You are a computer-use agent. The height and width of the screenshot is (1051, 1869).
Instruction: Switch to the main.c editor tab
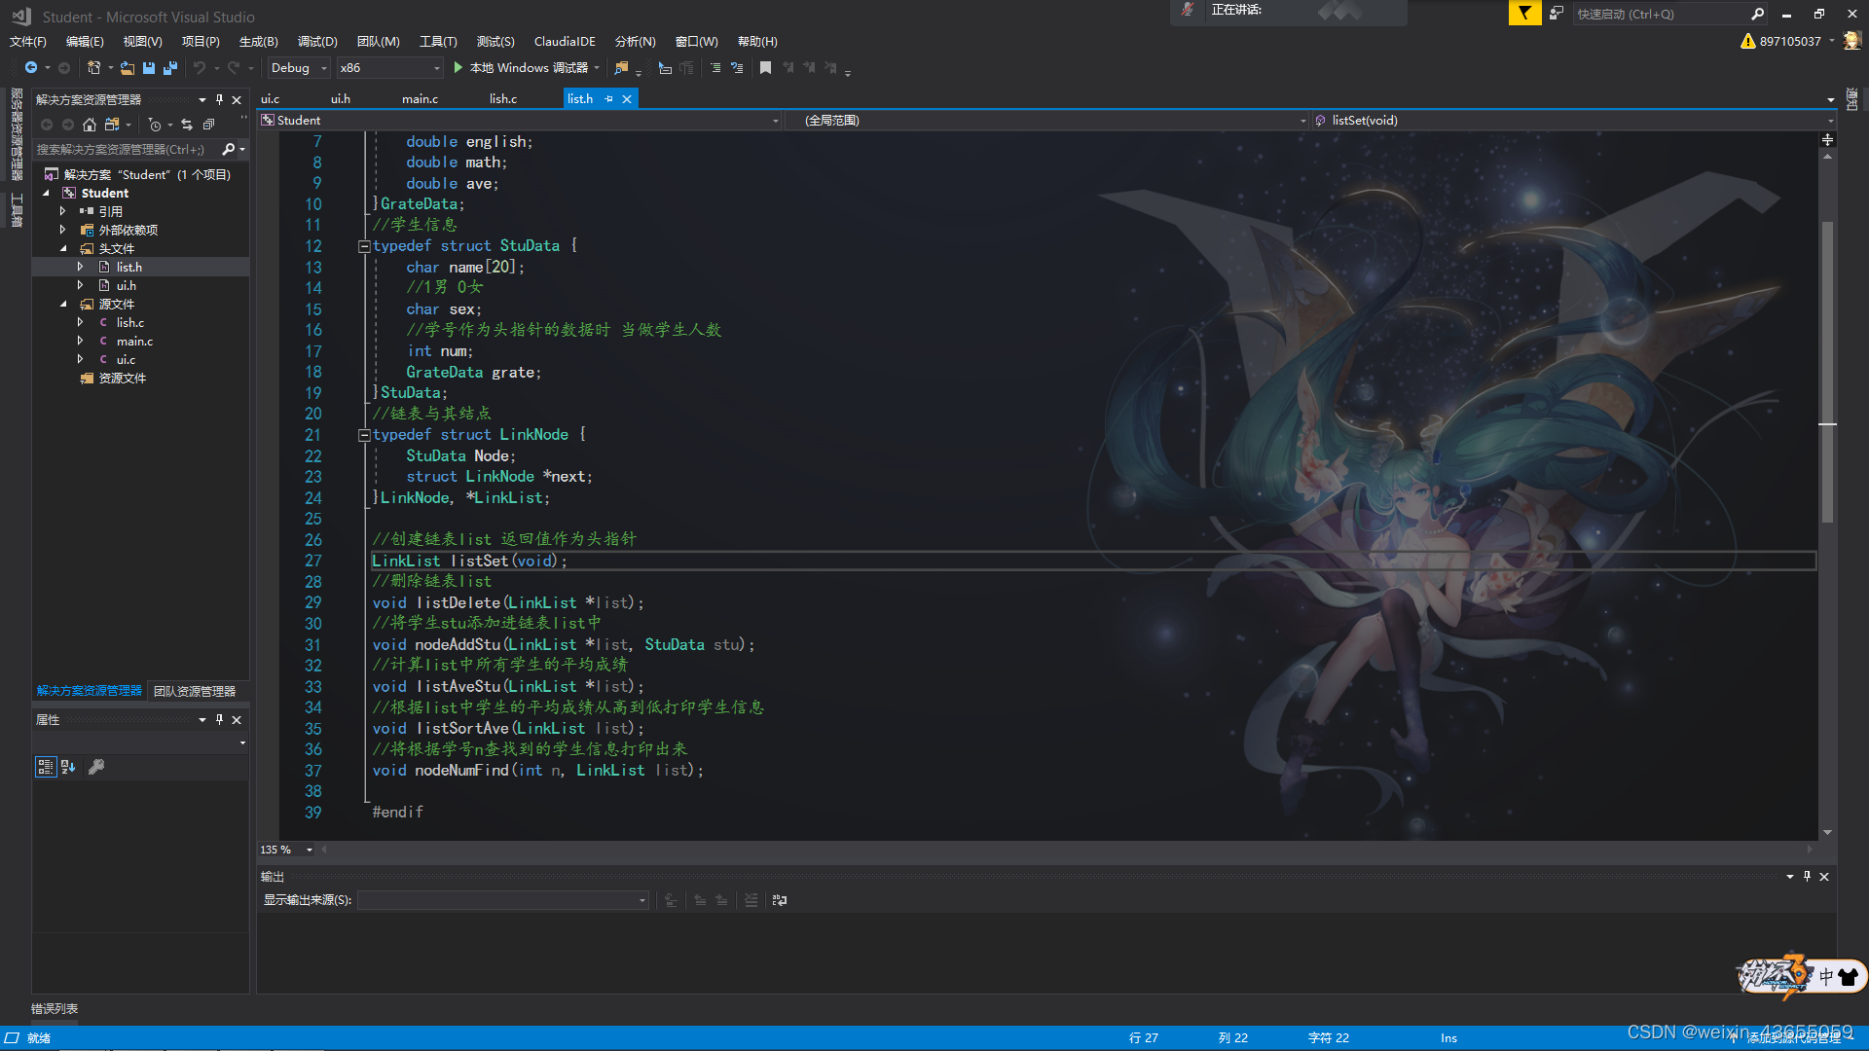tap(420, 99)
